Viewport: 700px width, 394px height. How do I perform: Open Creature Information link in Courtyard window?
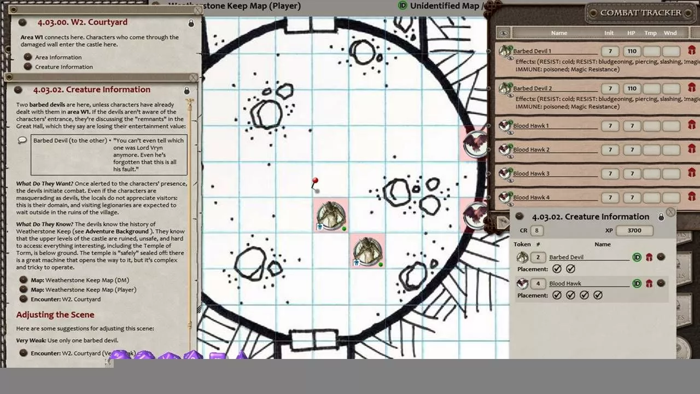[x=28, y=67]
